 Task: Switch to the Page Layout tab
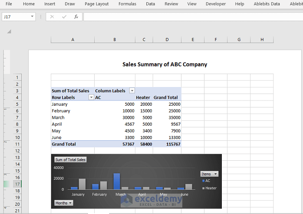click(97, 4)
